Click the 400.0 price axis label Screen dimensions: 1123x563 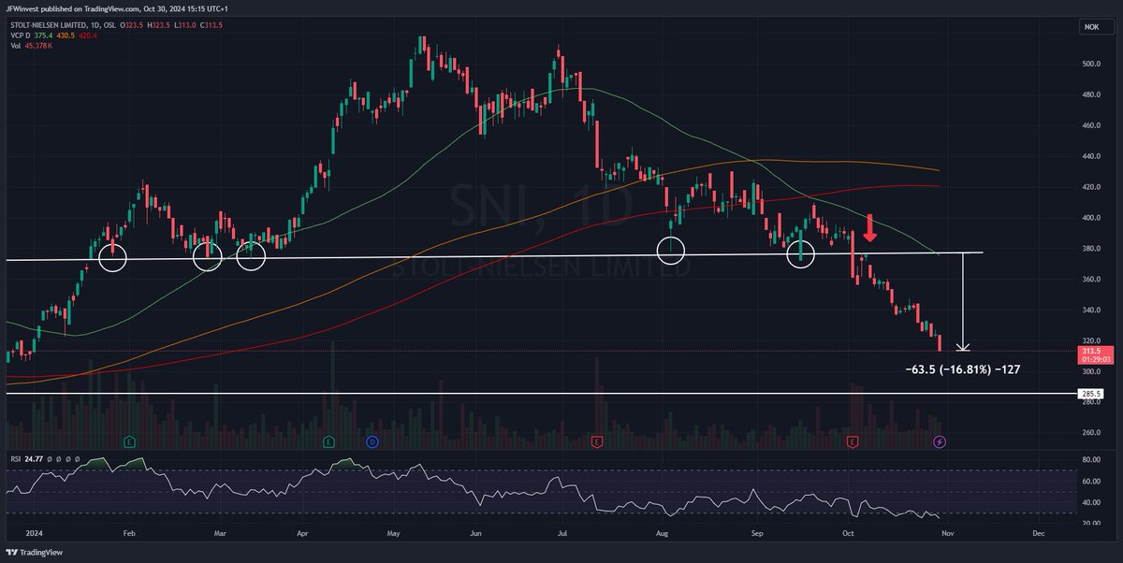point(1091,219)
